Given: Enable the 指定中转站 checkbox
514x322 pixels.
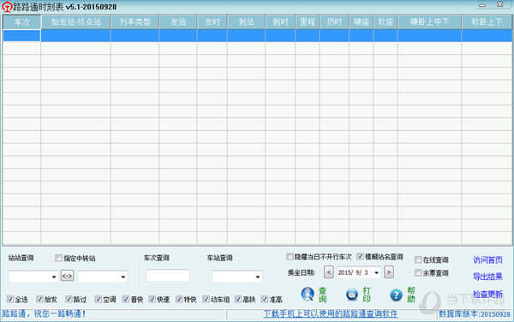Looking at the screenshot, I should tap(58, 258).
